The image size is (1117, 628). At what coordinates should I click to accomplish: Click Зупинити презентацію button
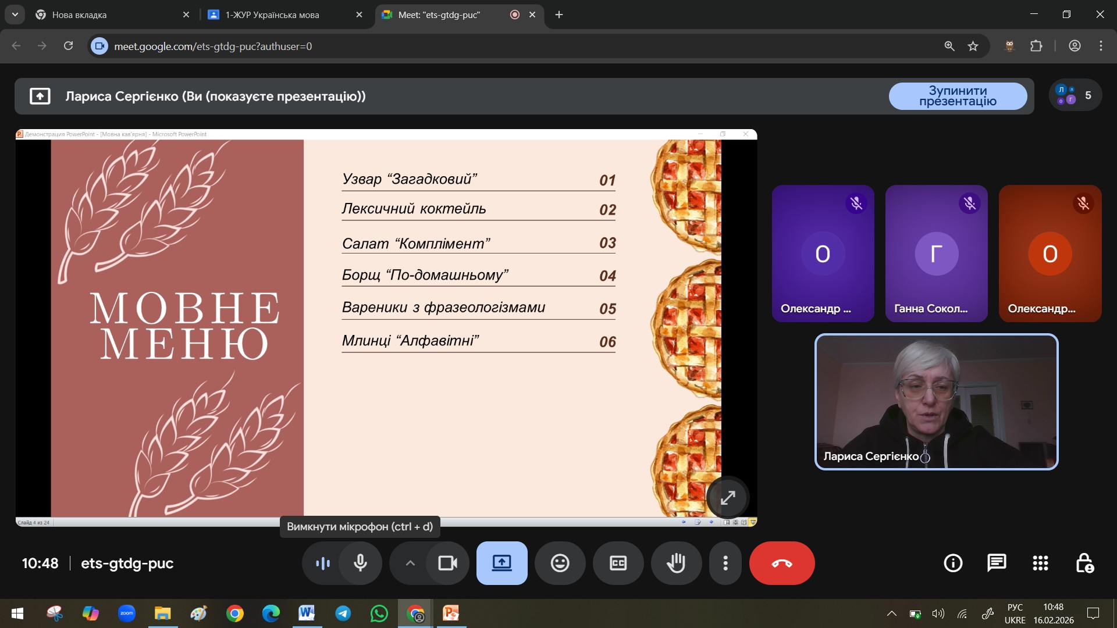coord(958,96)
